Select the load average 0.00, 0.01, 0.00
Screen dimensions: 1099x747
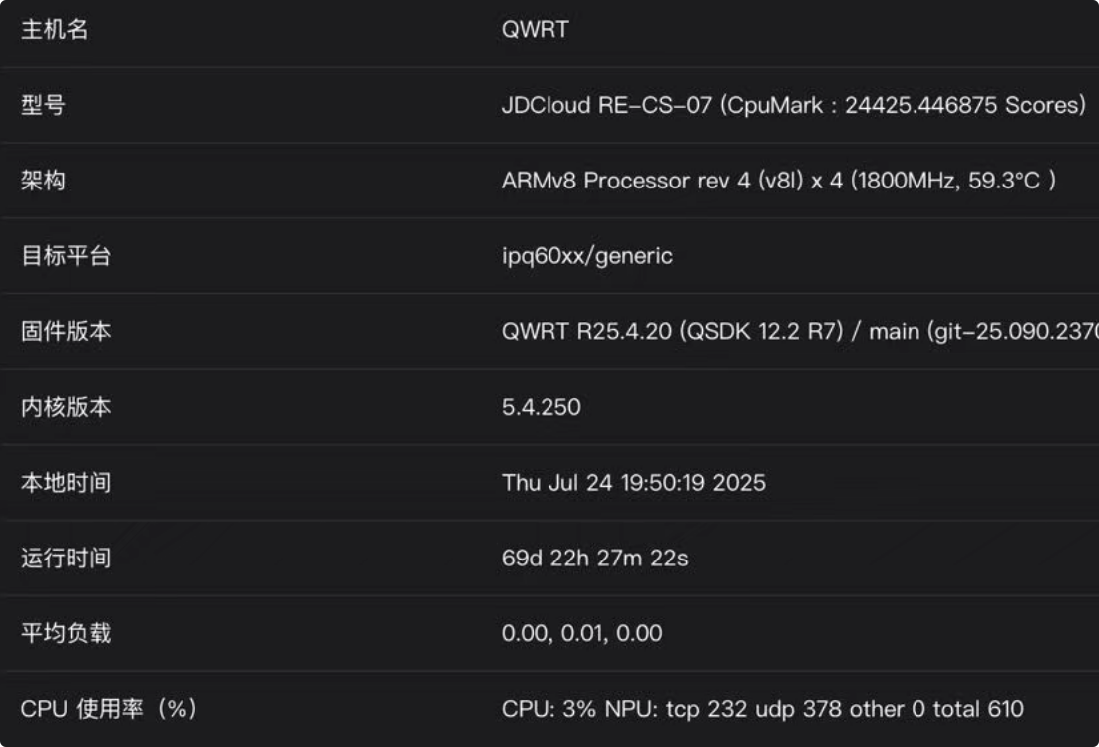click(581, 633)
